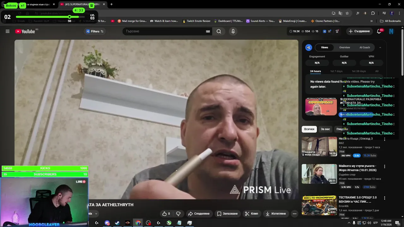Select the За вас filter chip
The image size is (404, 227).
click(325, 129)
